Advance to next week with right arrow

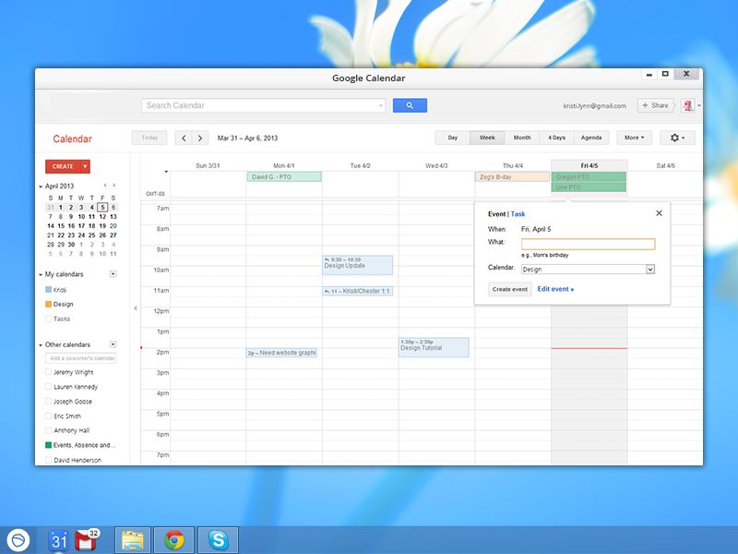[x=200, y=138]
